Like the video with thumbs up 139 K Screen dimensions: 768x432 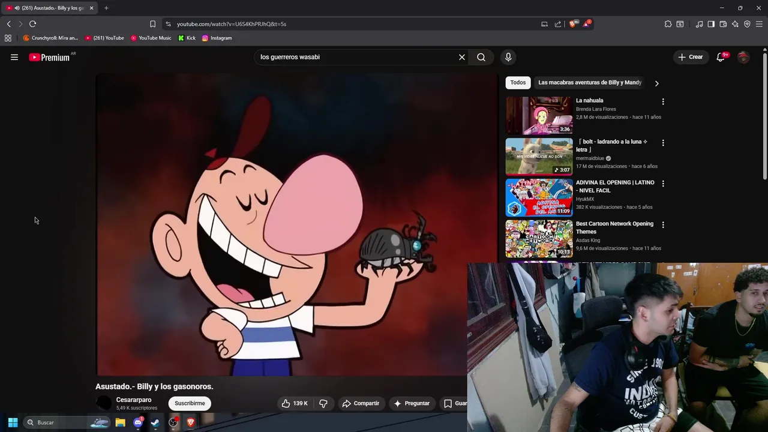[295, 403]
